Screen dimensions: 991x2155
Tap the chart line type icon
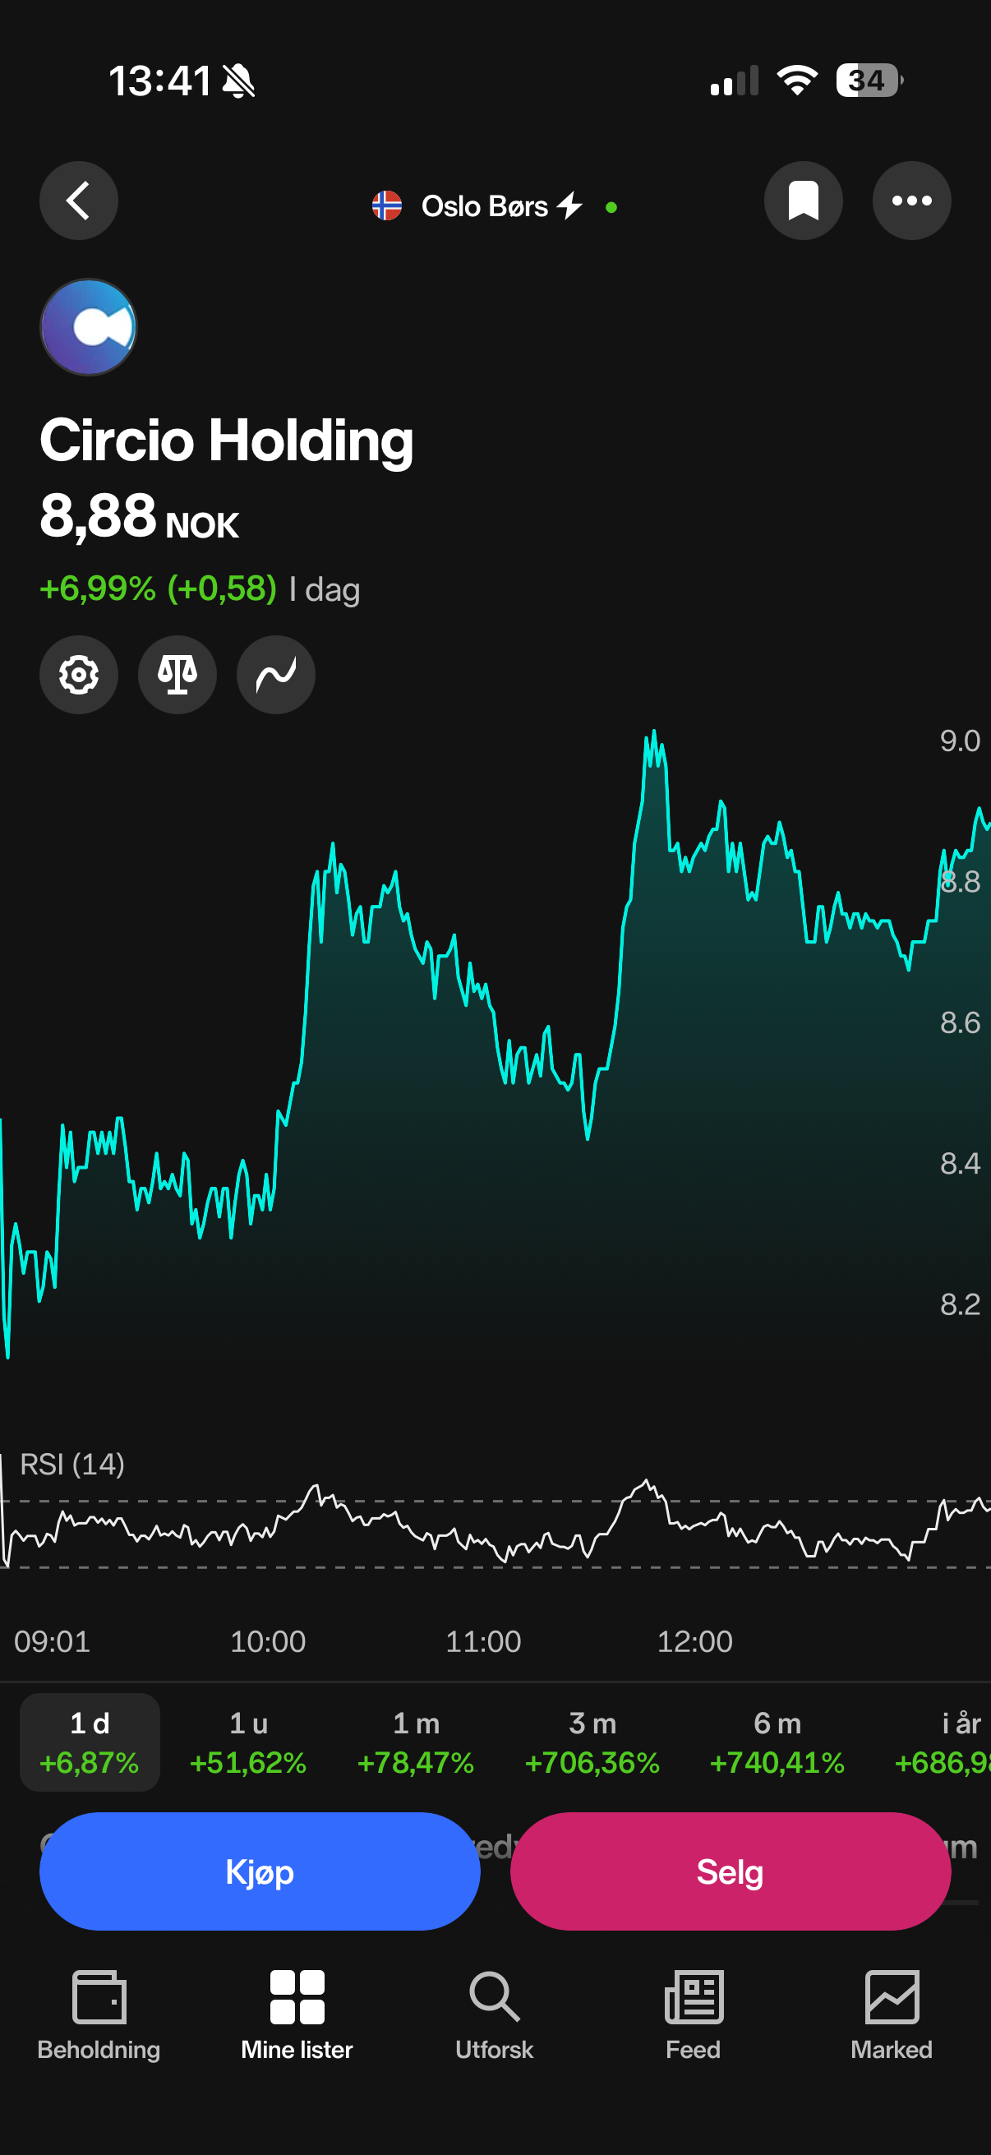[x=276, y=674]
